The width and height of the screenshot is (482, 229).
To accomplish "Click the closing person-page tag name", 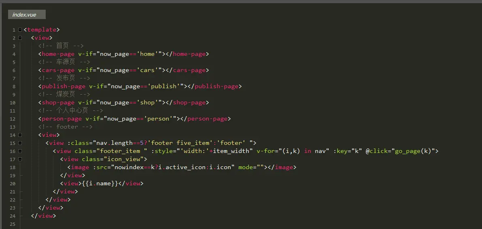I will (x=207, y=119).
